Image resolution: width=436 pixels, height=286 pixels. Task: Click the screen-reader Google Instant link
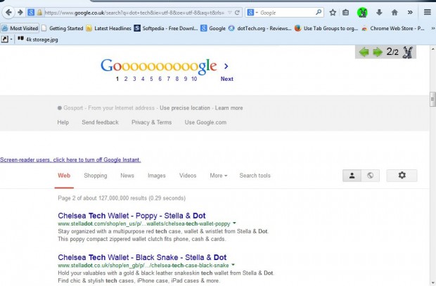point(70,160)
